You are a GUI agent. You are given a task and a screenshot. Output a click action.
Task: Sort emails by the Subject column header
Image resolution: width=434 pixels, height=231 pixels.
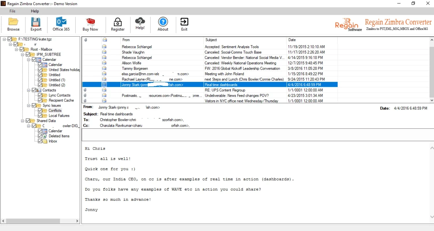click(245, 40)
